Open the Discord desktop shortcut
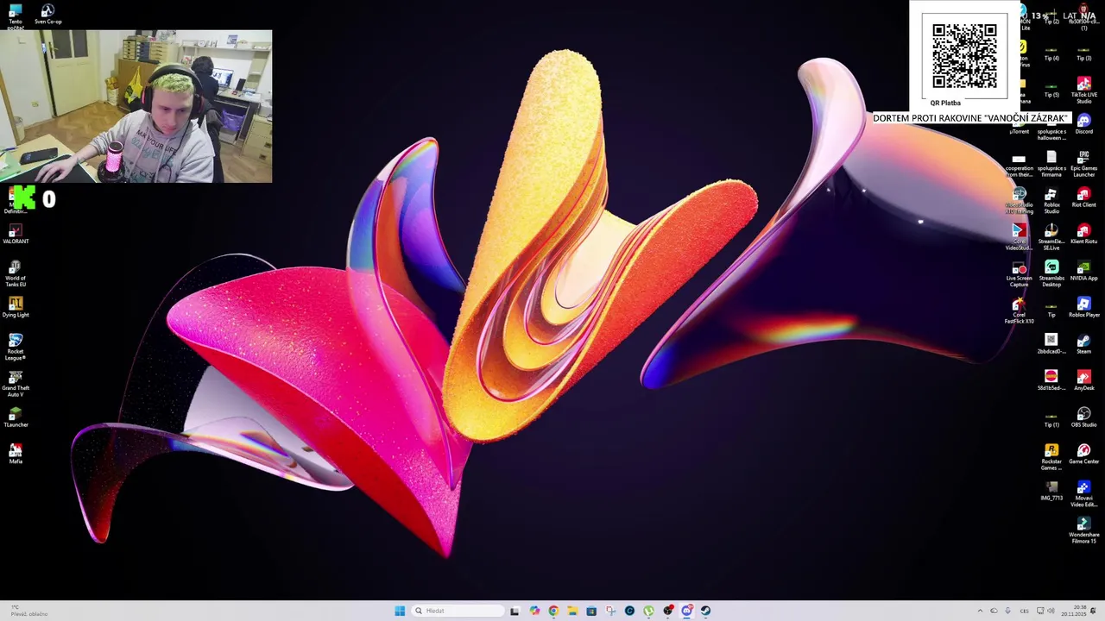 coord(1083,124)
